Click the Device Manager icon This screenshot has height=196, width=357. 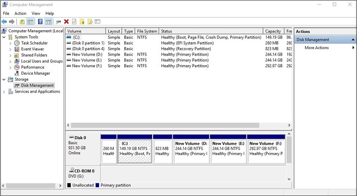click(17, 73)
